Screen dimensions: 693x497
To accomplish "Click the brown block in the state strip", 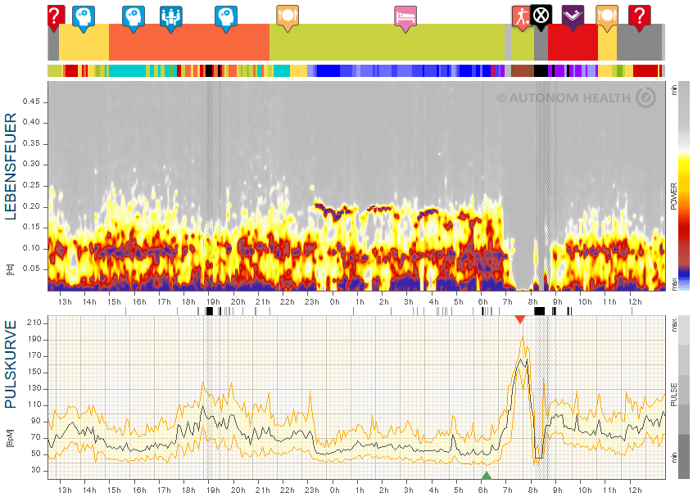I will pos(522,71).
